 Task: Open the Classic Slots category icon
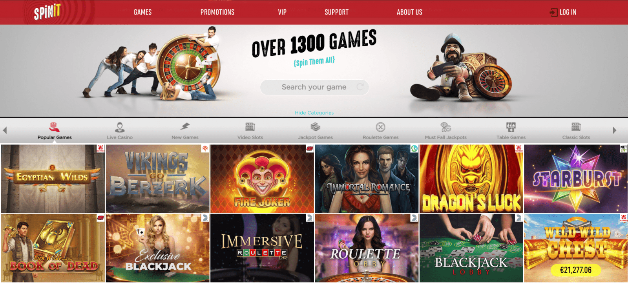[576, 126]
